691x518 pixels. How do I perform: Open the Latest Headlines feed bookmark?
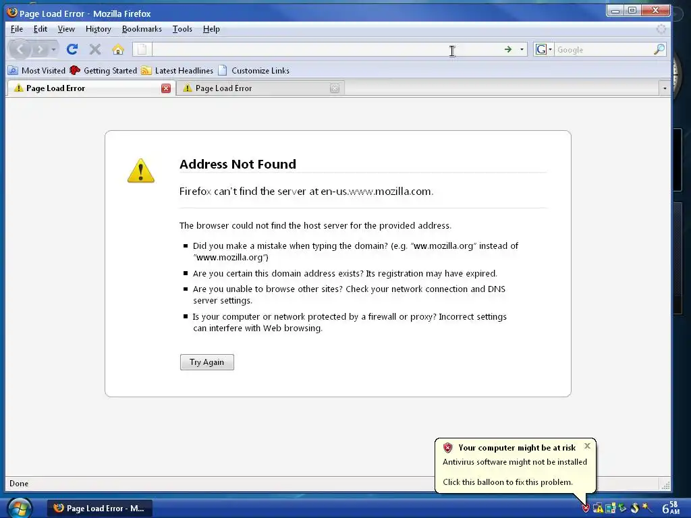177,70
